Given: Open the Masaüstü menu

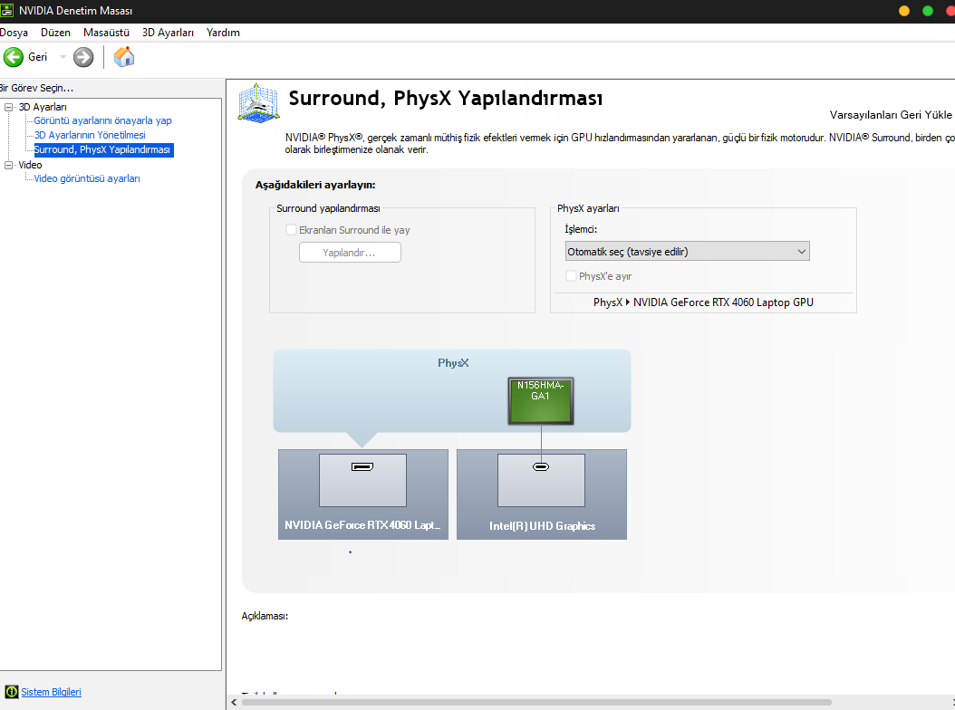Looking at the screenshot, I should pos(107,33).
